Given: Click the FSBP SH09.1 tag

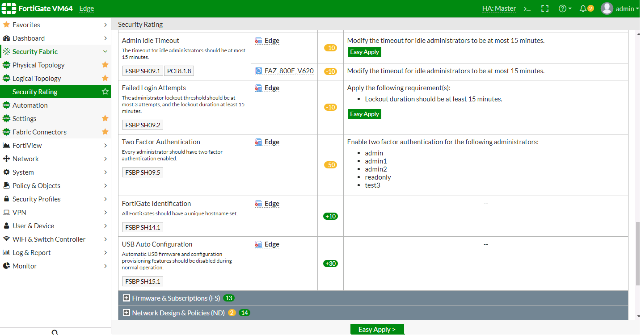Looking at the screenshot, I should 143,71.
